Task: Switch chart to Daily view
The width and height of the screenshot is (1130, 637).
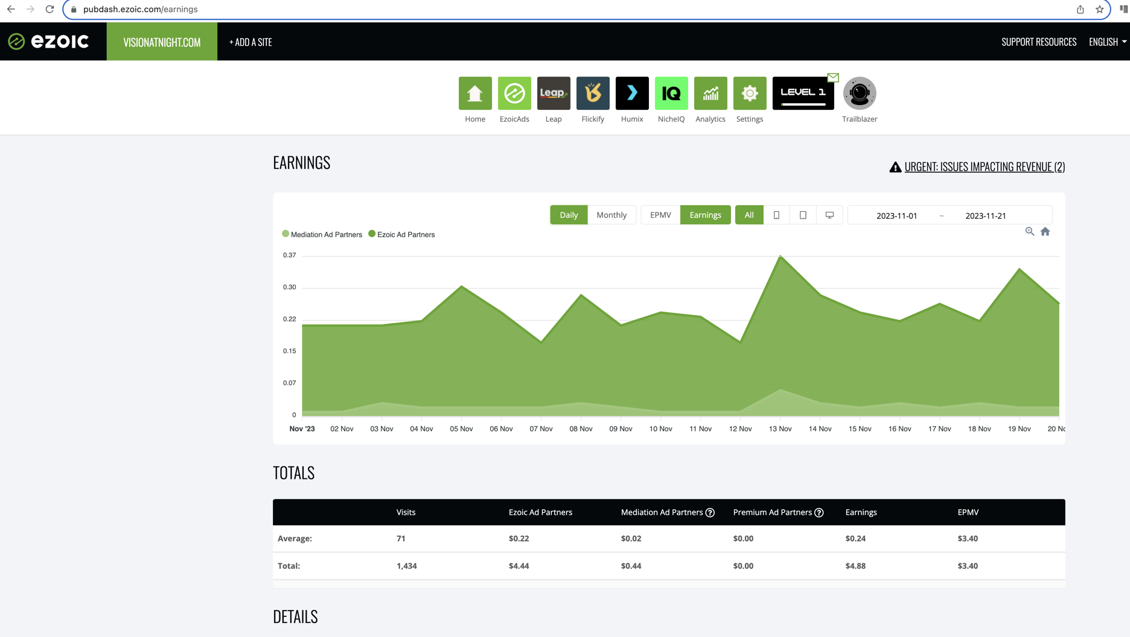Action: [x=569, y=215]
